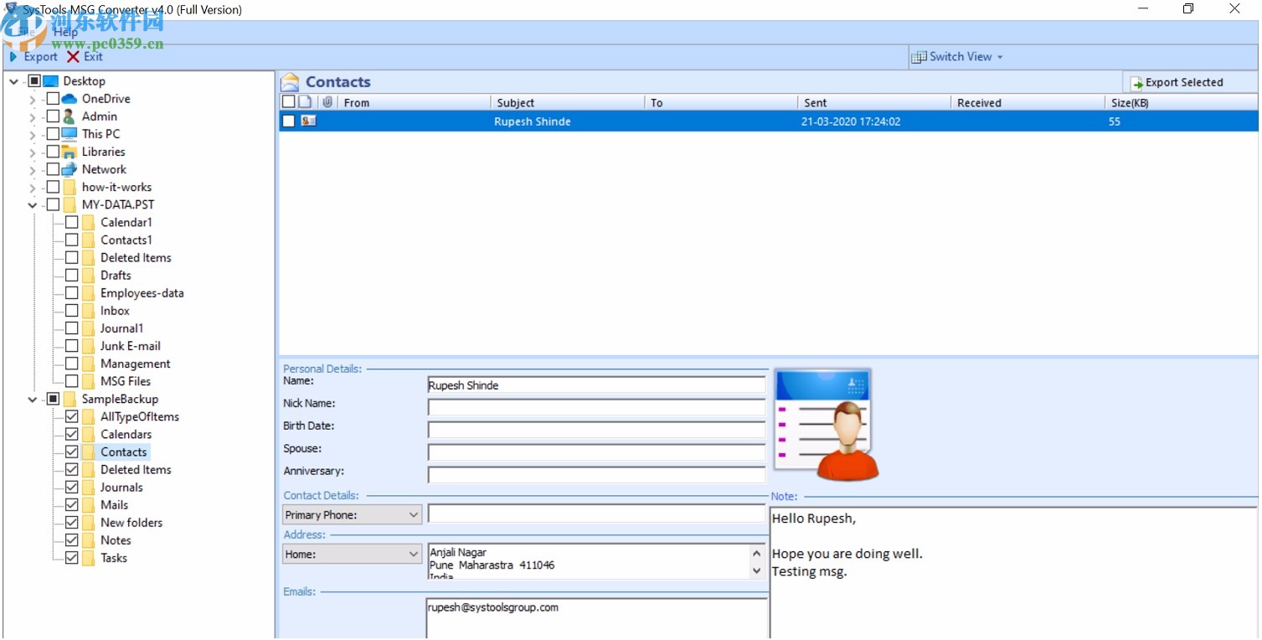Viewport: 1262px width, 640px height.
Task: Select the unread-document icon in column header
Action: [x=306, y=102]
